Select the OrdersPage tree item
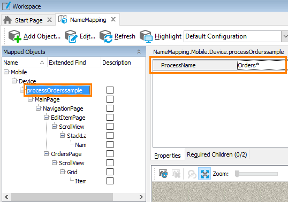 (x=66, y=154)
